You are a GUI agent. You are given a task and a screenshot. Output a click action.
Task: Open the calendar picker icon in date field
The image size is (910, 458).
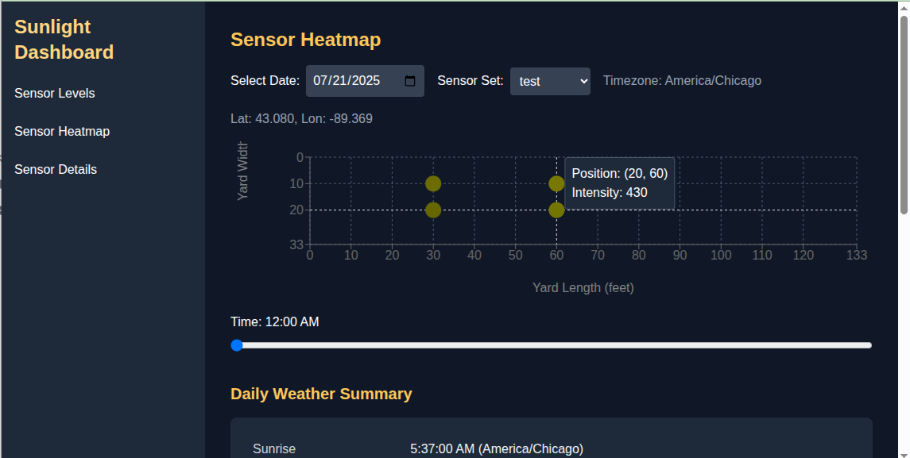click(x=410, y=81)
